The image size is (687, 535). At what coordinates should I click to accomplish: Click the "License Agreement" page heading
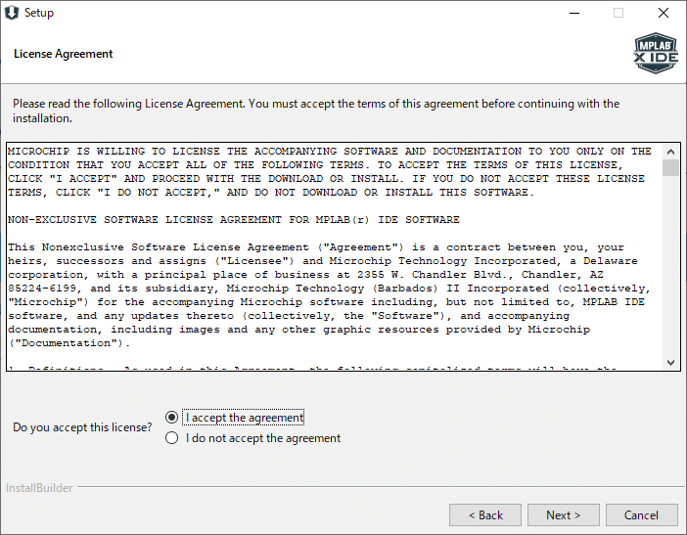64,54
